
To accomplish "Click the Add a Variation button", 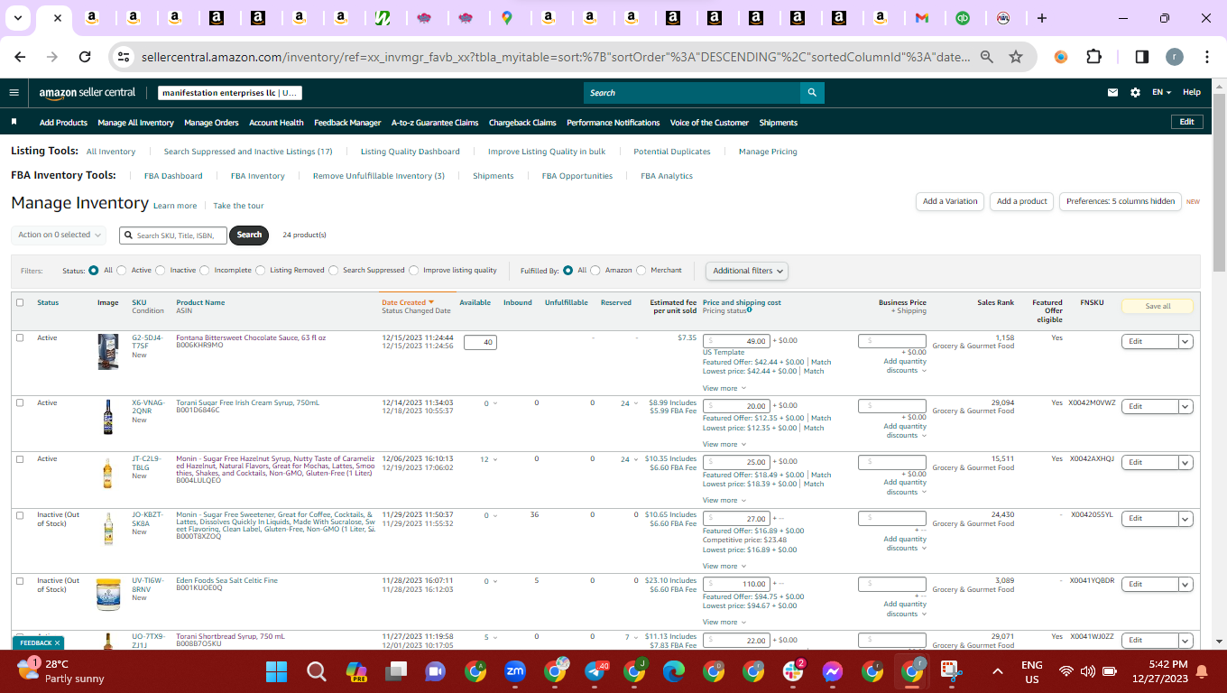I will coord(950,201).
